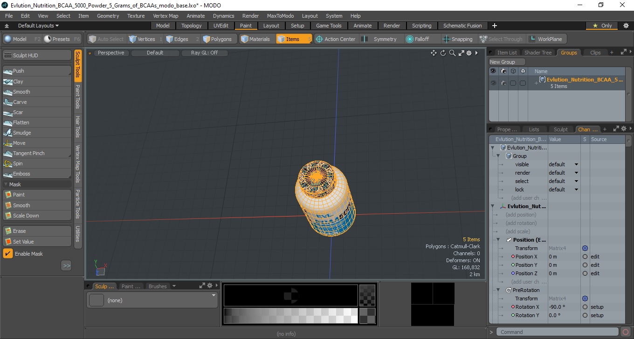Screen dimensions: 634x339
Task: Collapse the PreRotation channel section
Action: [x=498, y=290]
